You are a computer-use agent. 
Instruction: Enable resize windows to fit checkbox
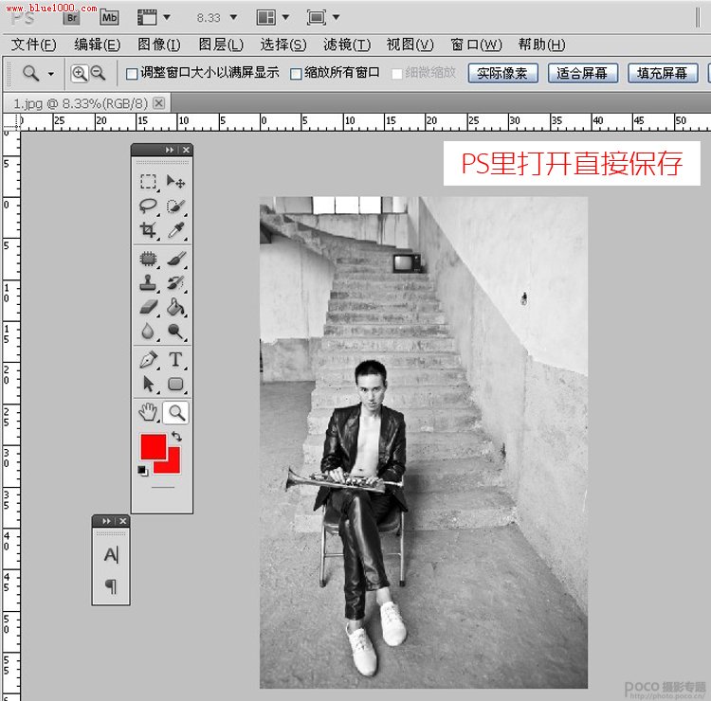click(x=132, y=74)
